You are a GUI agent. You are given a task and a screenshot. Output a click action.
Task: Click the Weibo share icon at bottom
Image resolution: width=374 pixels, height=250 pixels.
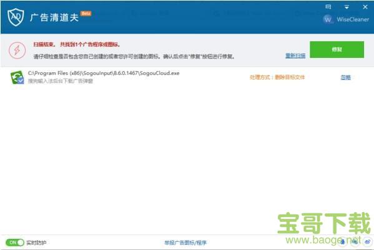click(368, 242)
